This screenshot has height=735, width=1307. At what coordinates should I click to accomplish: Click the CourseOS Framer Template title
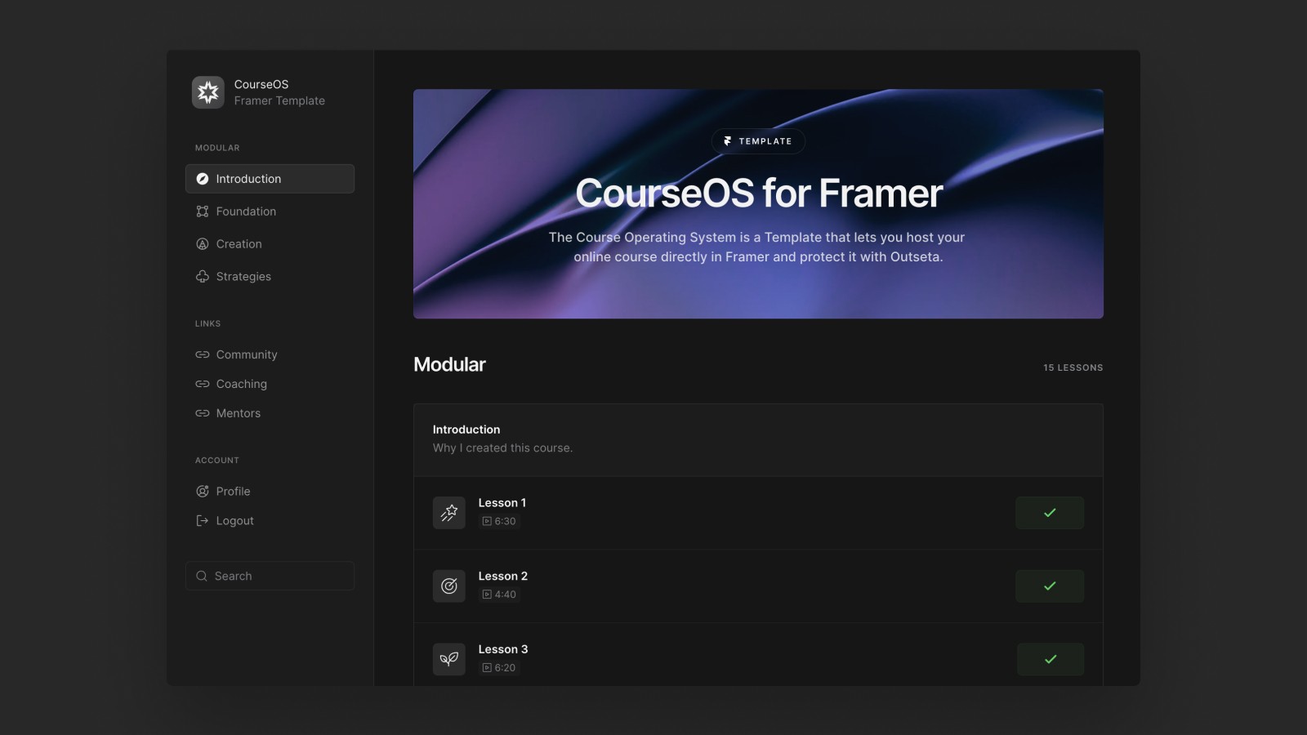pos(279,92)
